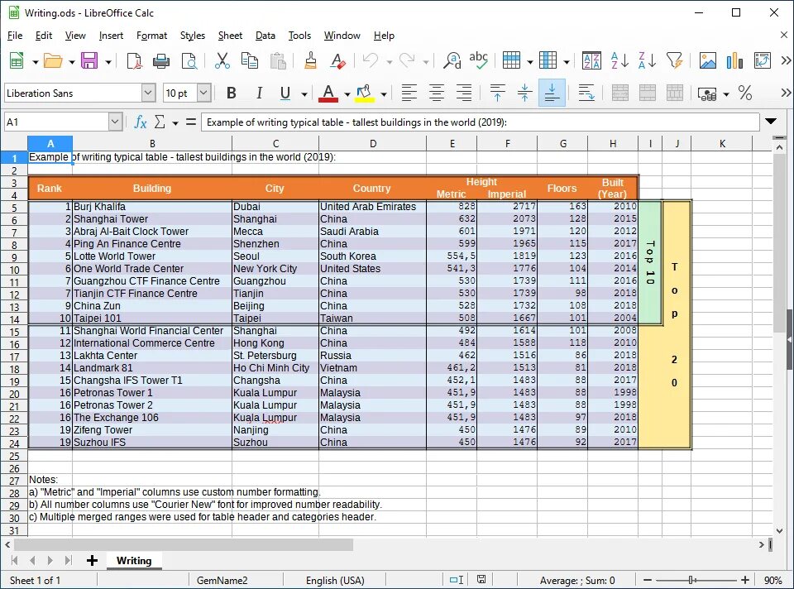Apply the red font color swatch
The image size is (794, 589).
[328, 93]
